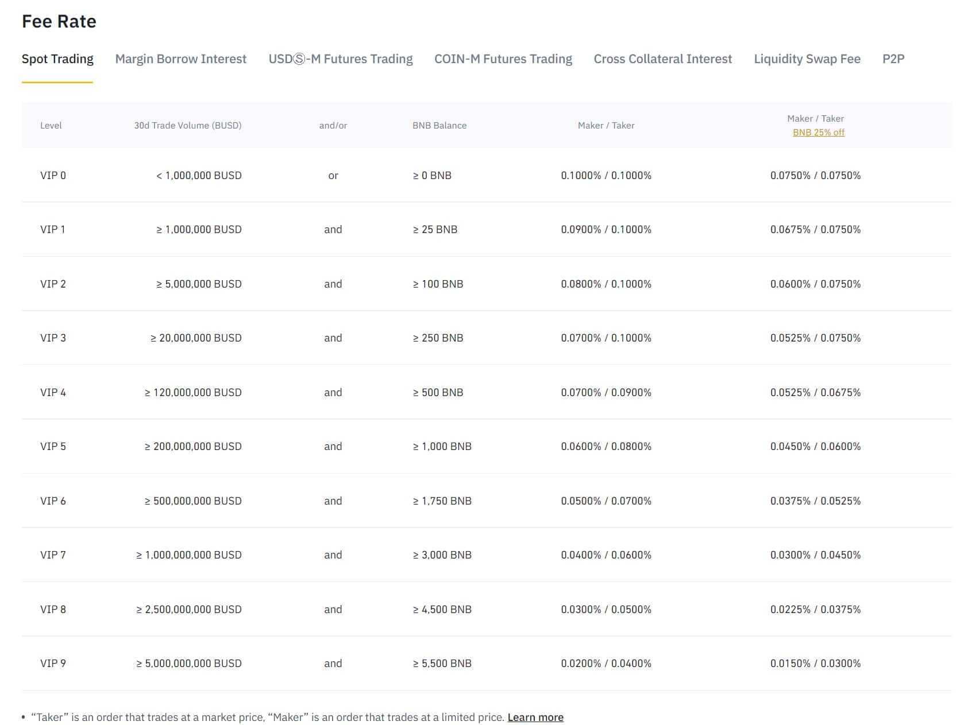Open the Learn more link
Image resolution: width=968 pixels, height=725 pixels.
[x=535, y=718]
